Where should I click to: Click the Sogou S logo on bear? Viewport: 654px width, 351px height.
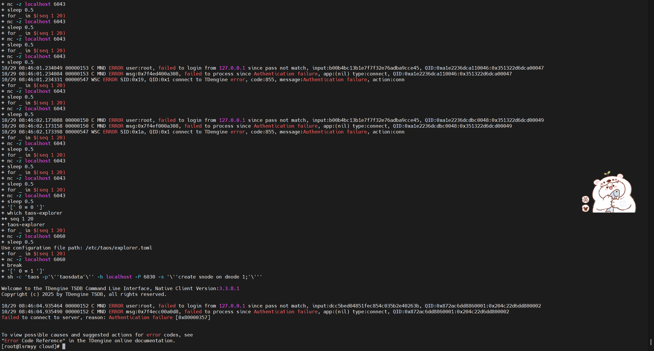pos(623,204)
